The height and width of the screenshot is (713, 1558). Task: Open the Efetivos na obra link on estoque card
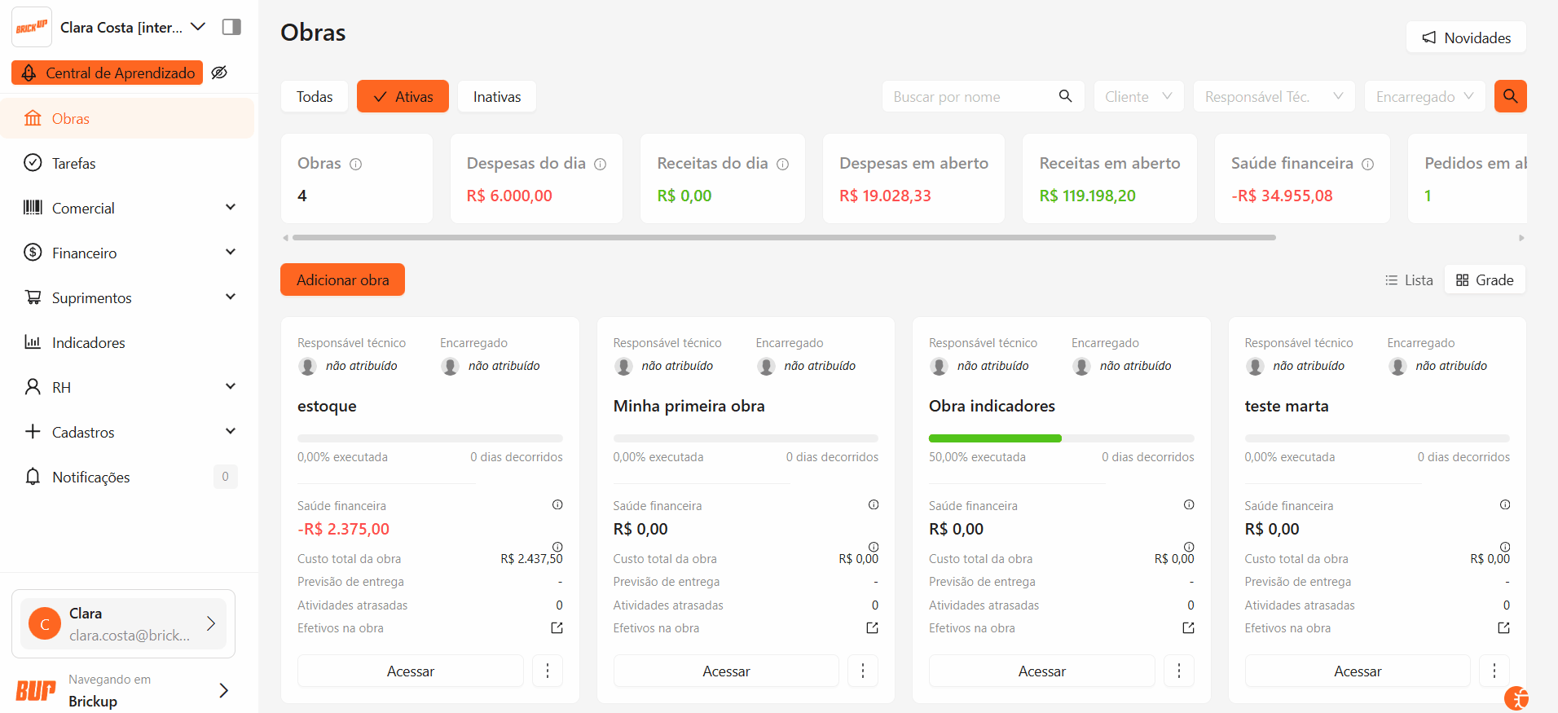point(557,628)
